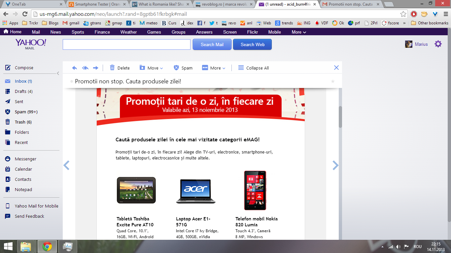Click the Search Mail button
Screen dimensions: 451x253
(x=212, y=44)
